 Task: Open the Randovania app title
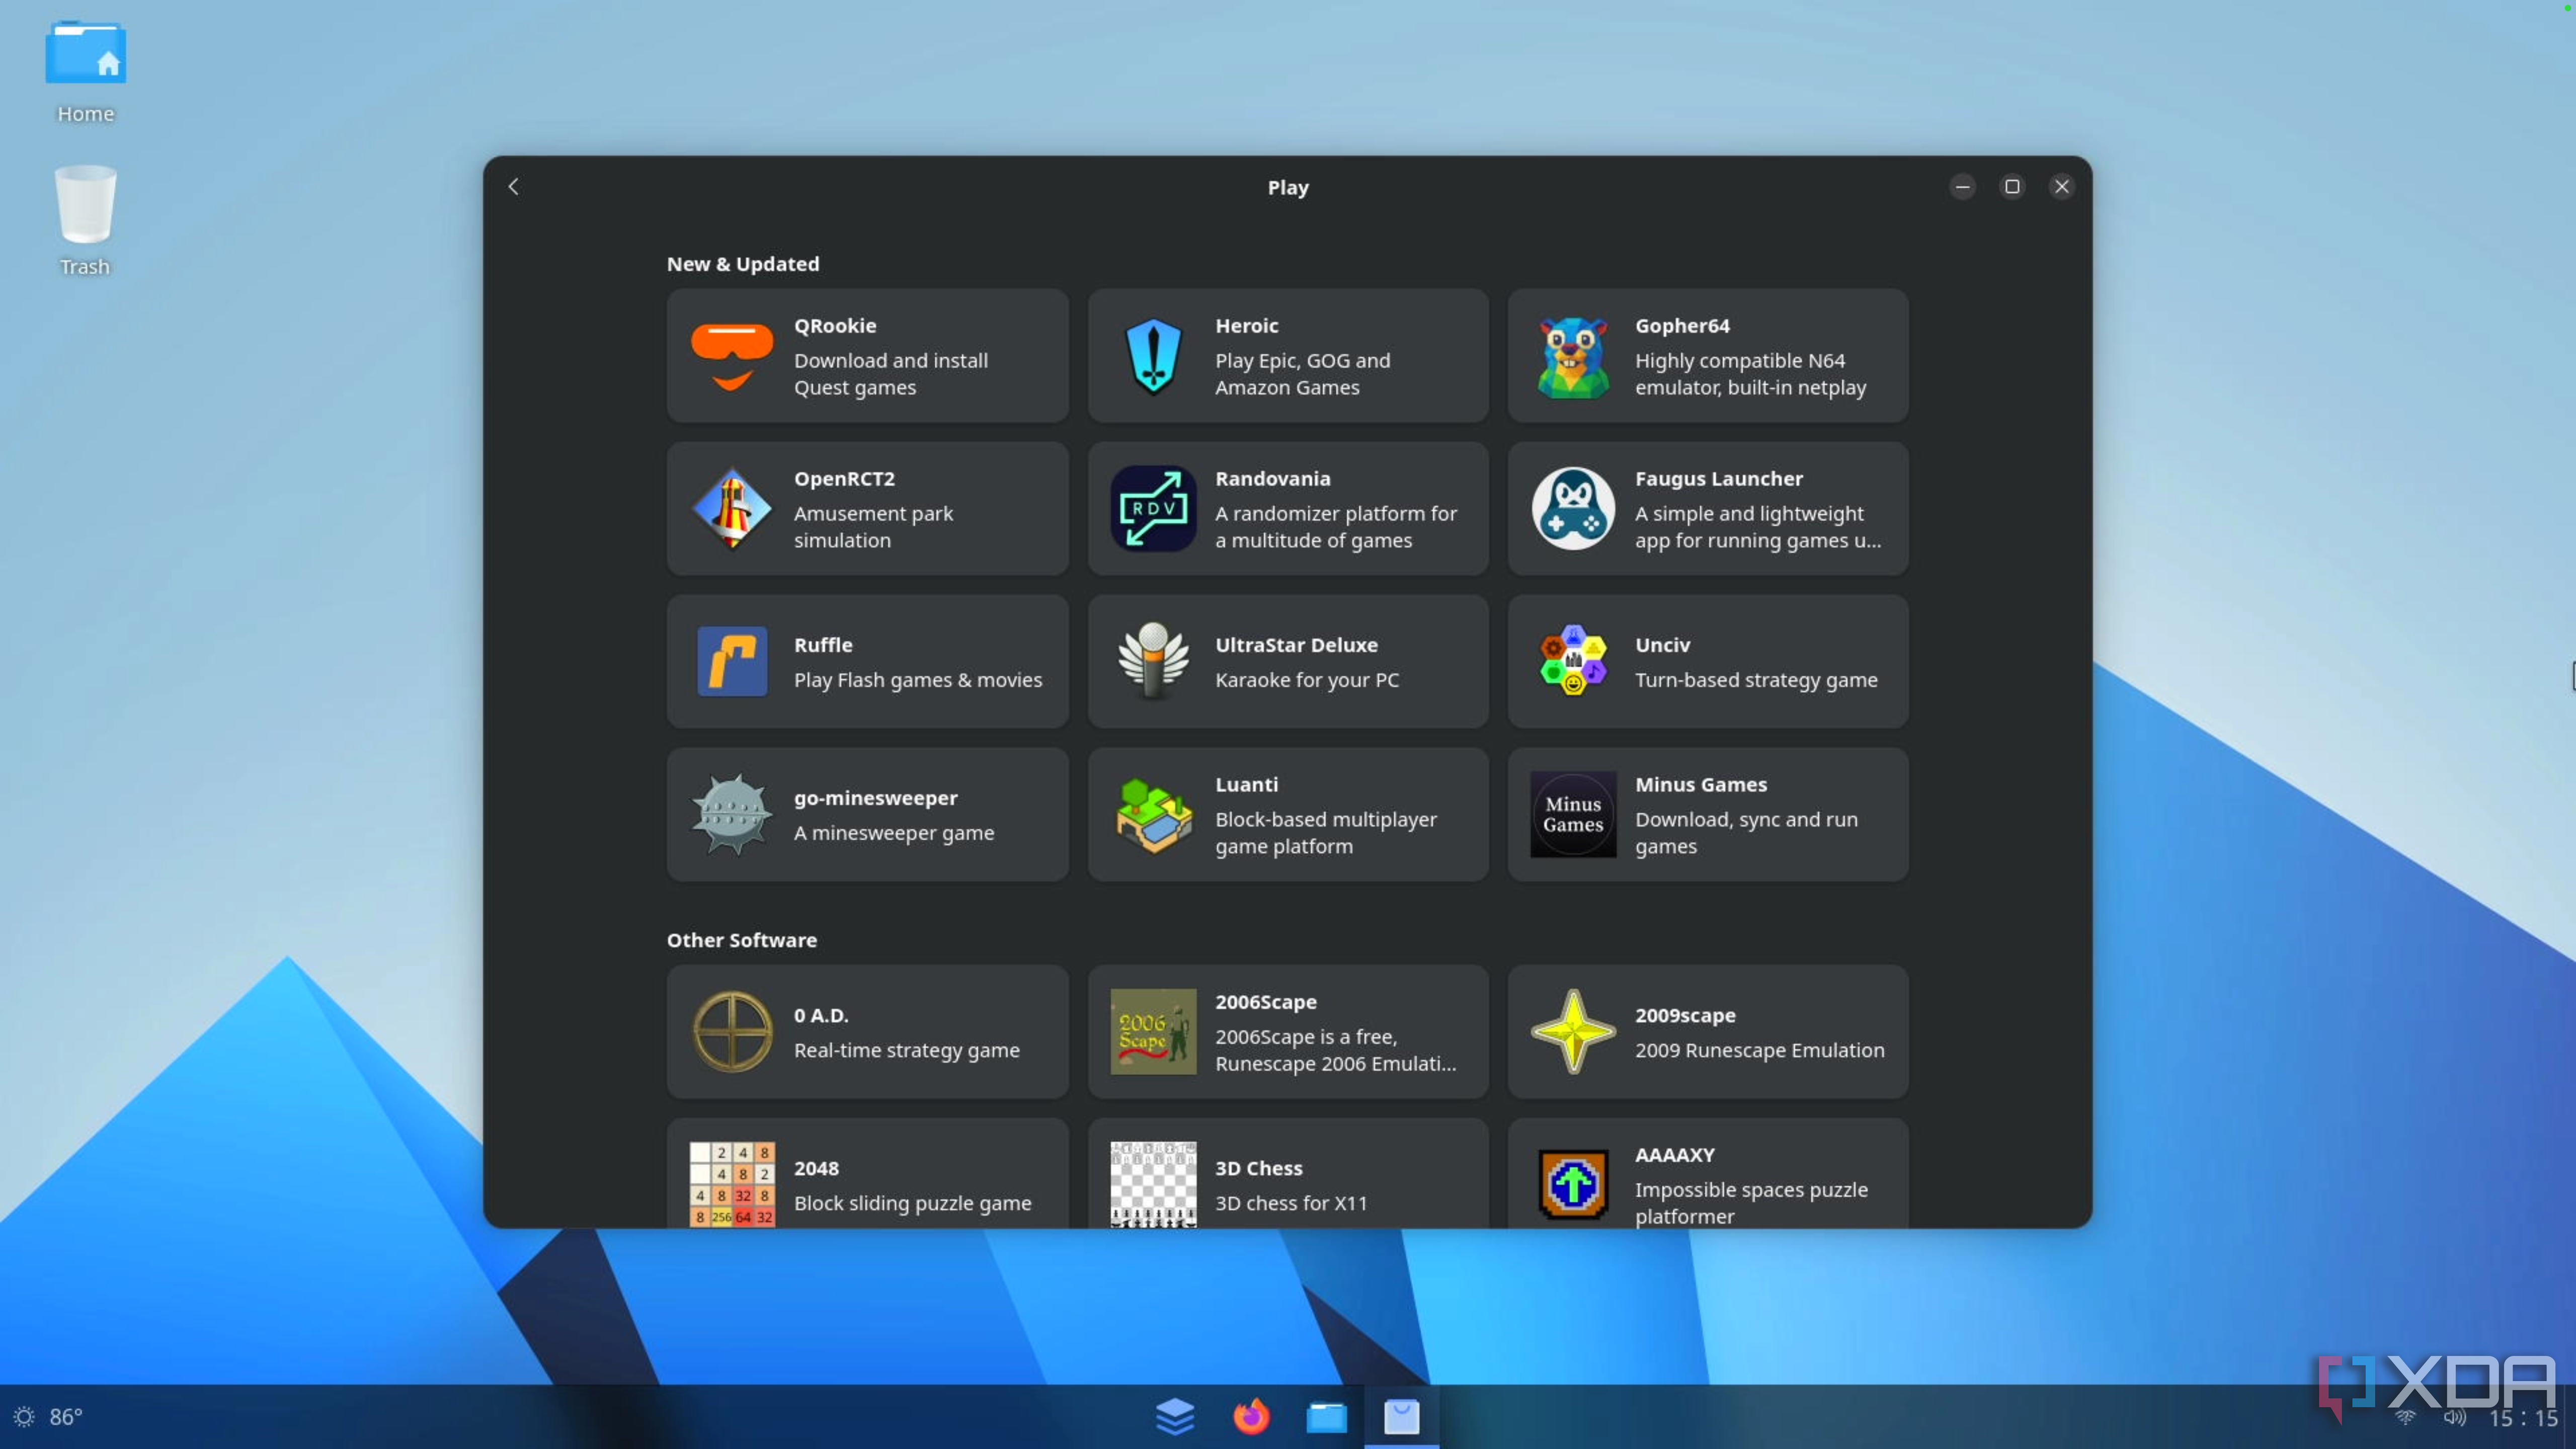tap(1272, 478)
